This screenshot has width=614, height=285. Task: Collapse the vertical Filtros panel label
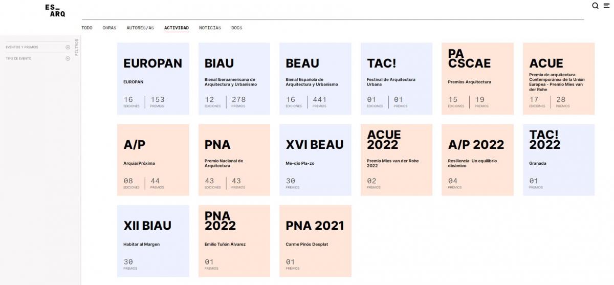tap(77, 47)
